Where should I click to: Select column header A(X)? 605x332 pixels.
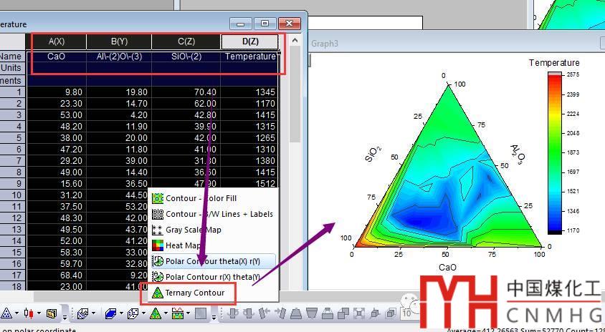pos(56,41)
